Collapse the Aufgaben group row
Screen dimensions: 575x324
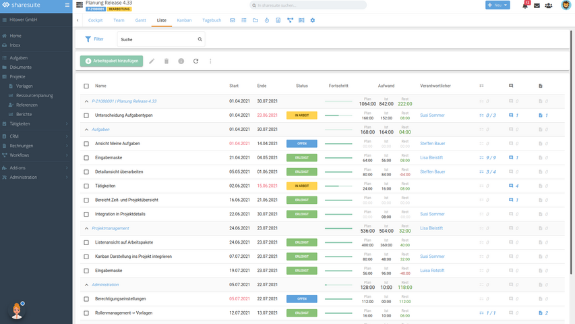pos(86,129)
